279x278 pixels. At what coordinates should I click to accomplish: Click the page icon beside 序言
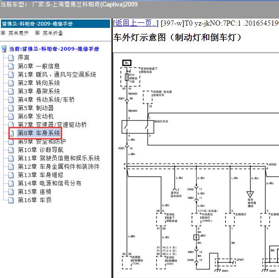(11, 58)
